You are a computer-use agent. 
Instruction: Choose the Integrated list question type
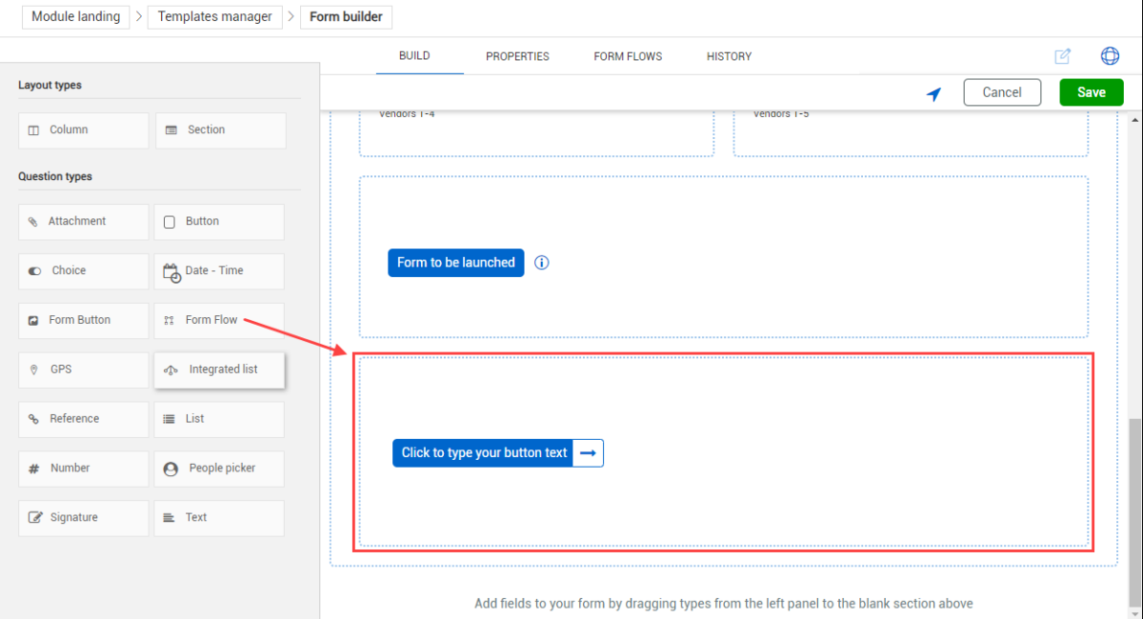[x=219, y=369]
